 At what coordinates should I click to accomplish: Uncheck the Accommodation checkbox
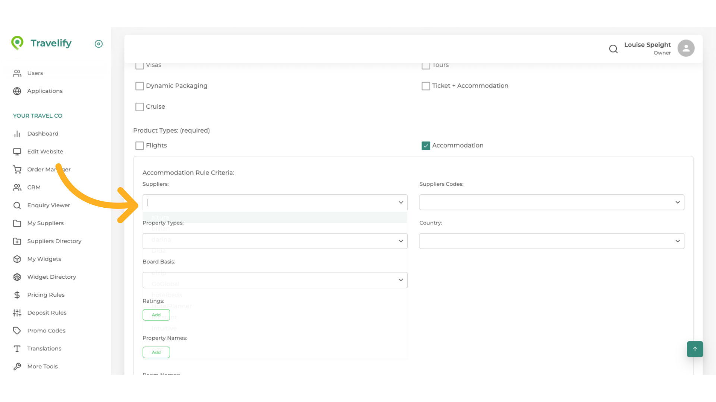click(x=426, y=146)
